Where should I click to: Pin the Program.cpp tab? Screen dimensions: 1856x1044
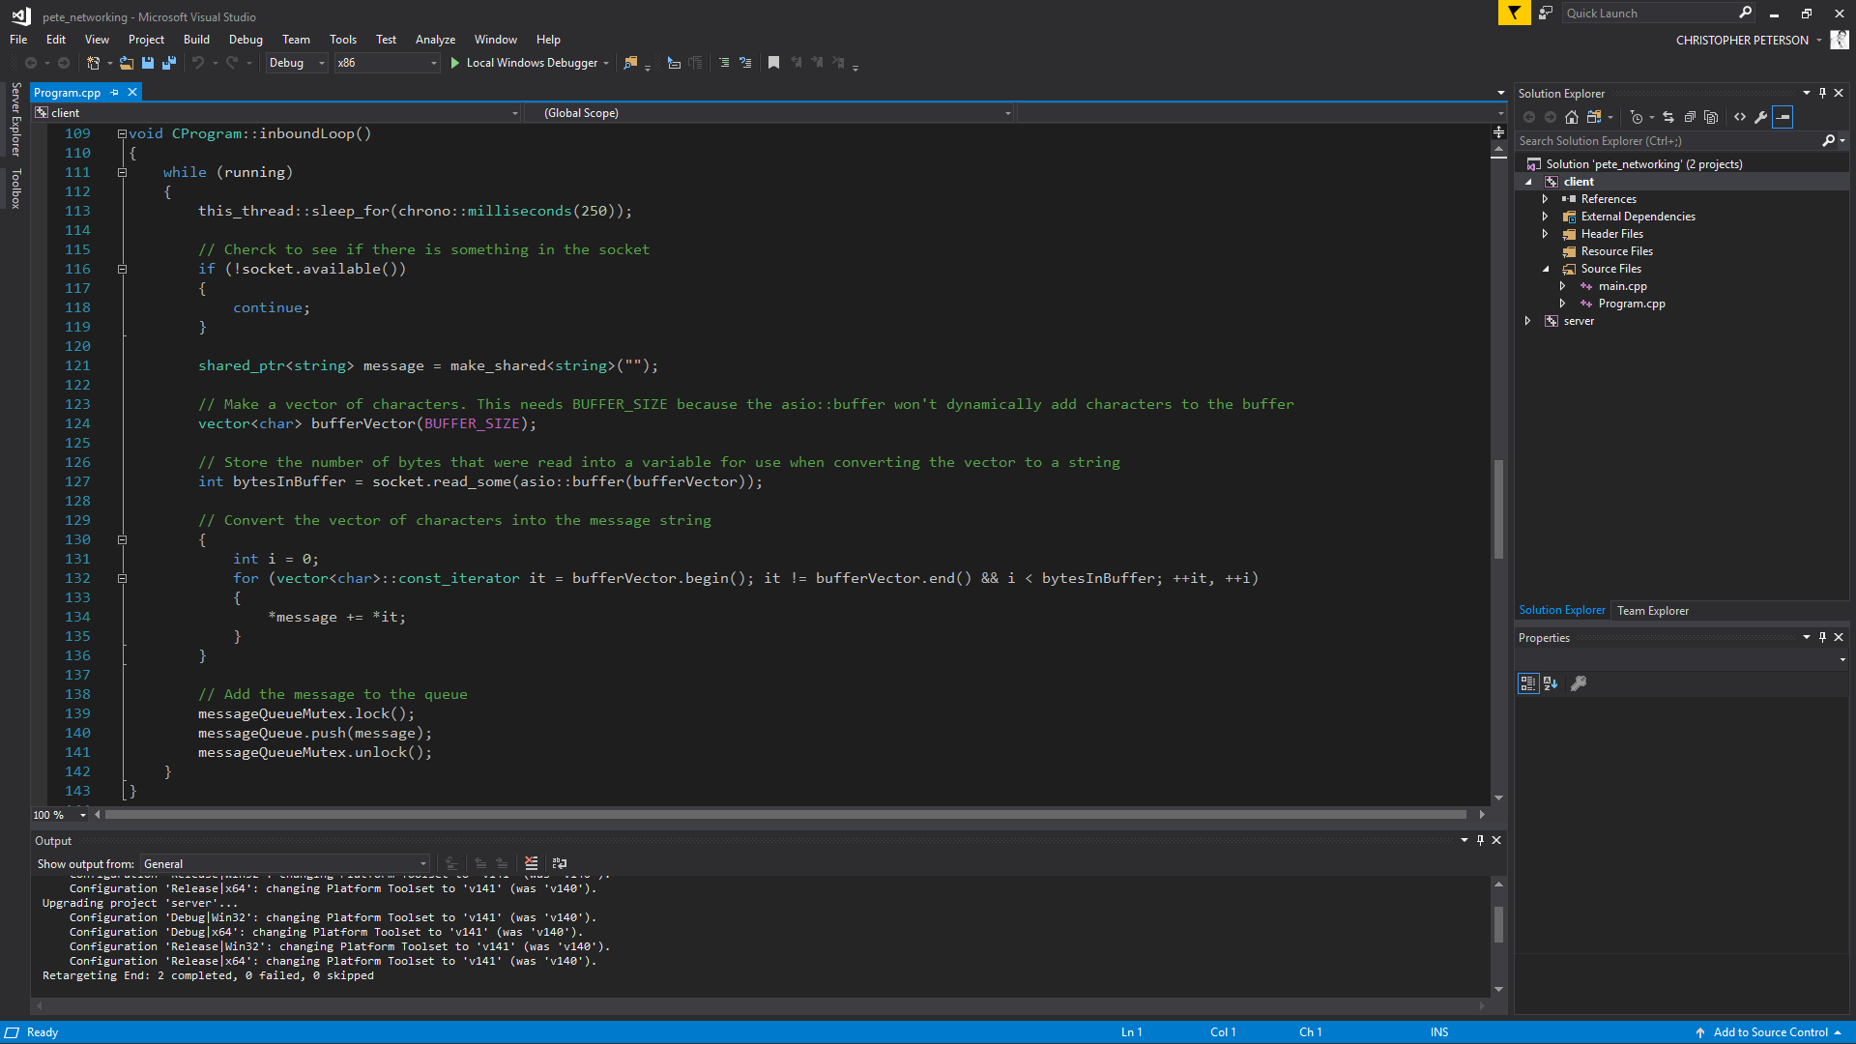114,92
